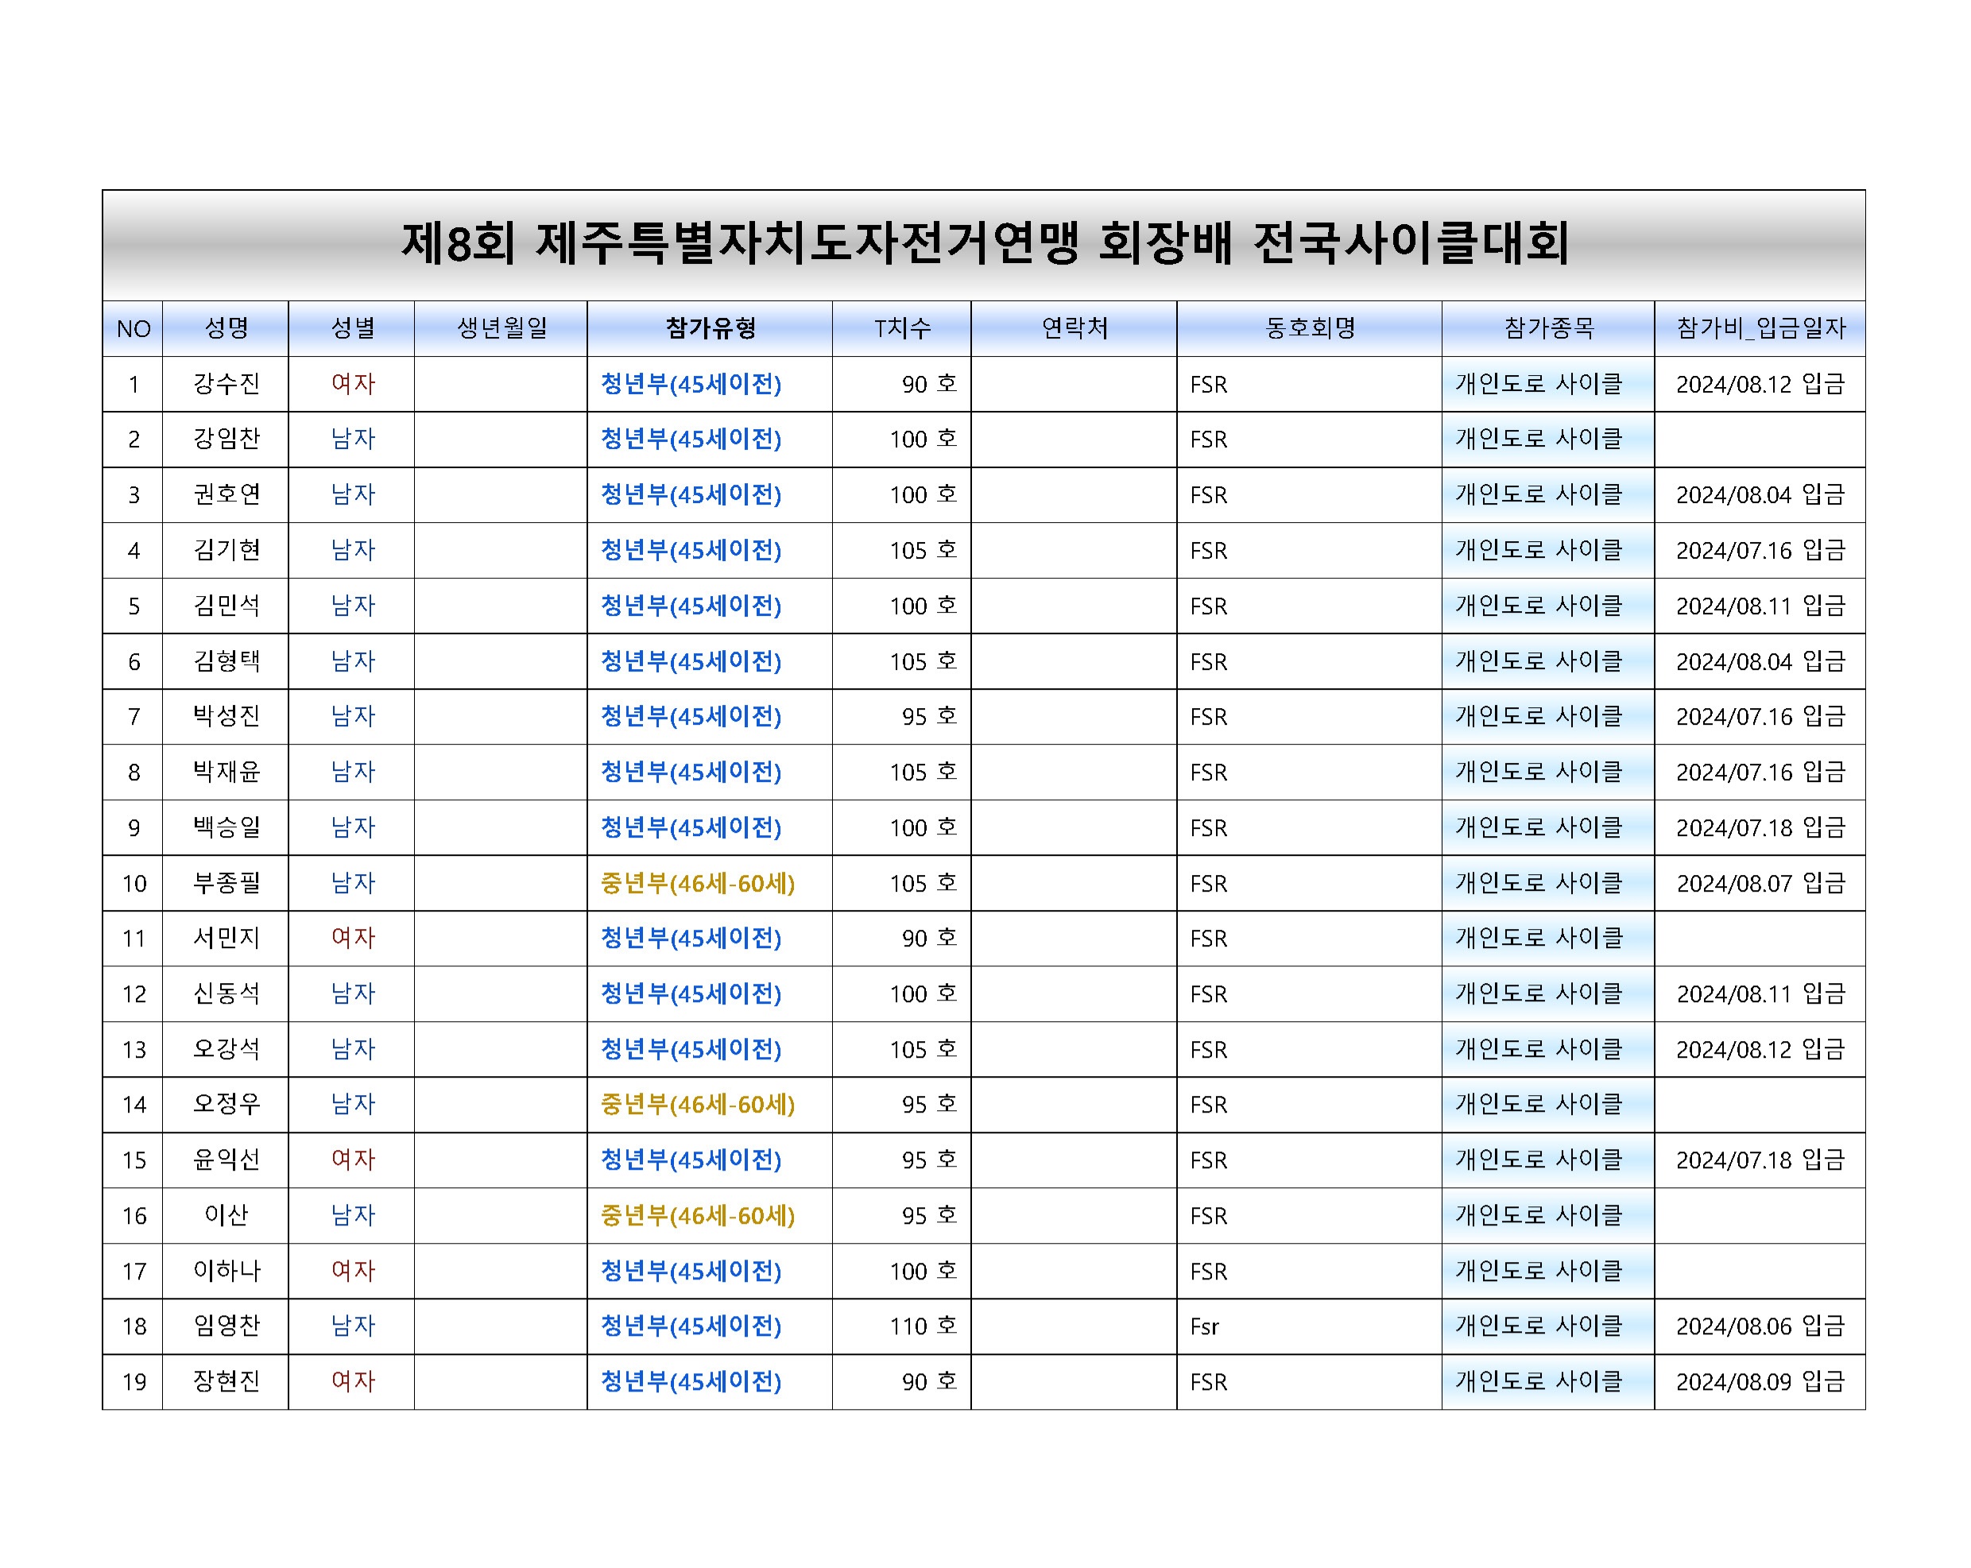Screen dimensions: 1971x1568
Task: Click the name 김형택
Action: click(226, 661)
